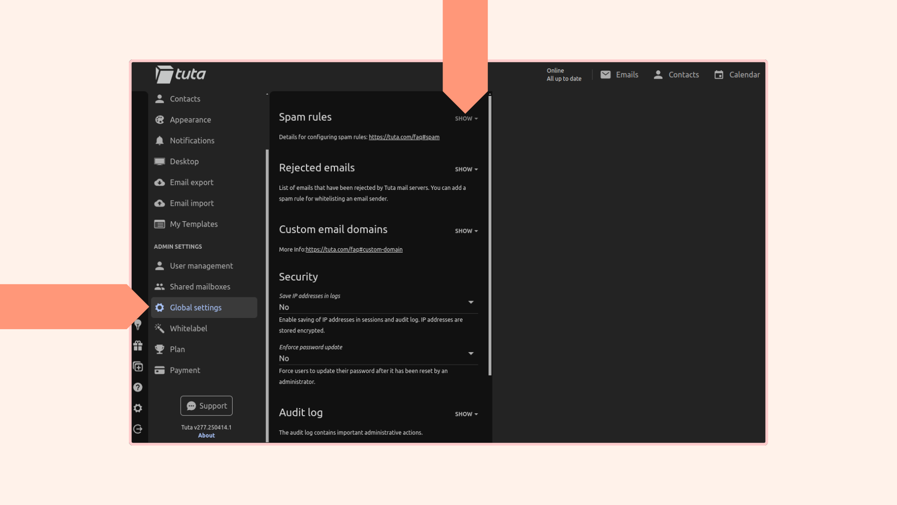Click the gift icon in the left rail
The width and height of the screenshot is (897, 505).
pos(138,345)
